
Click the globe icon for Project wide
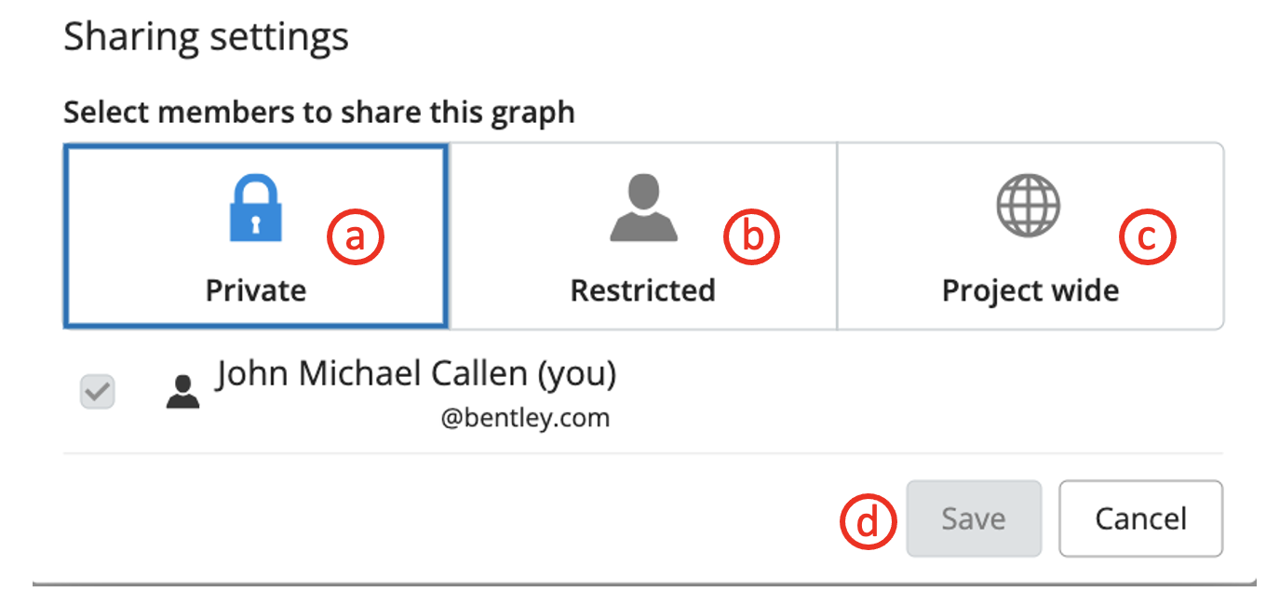(x=1029, y=206)
